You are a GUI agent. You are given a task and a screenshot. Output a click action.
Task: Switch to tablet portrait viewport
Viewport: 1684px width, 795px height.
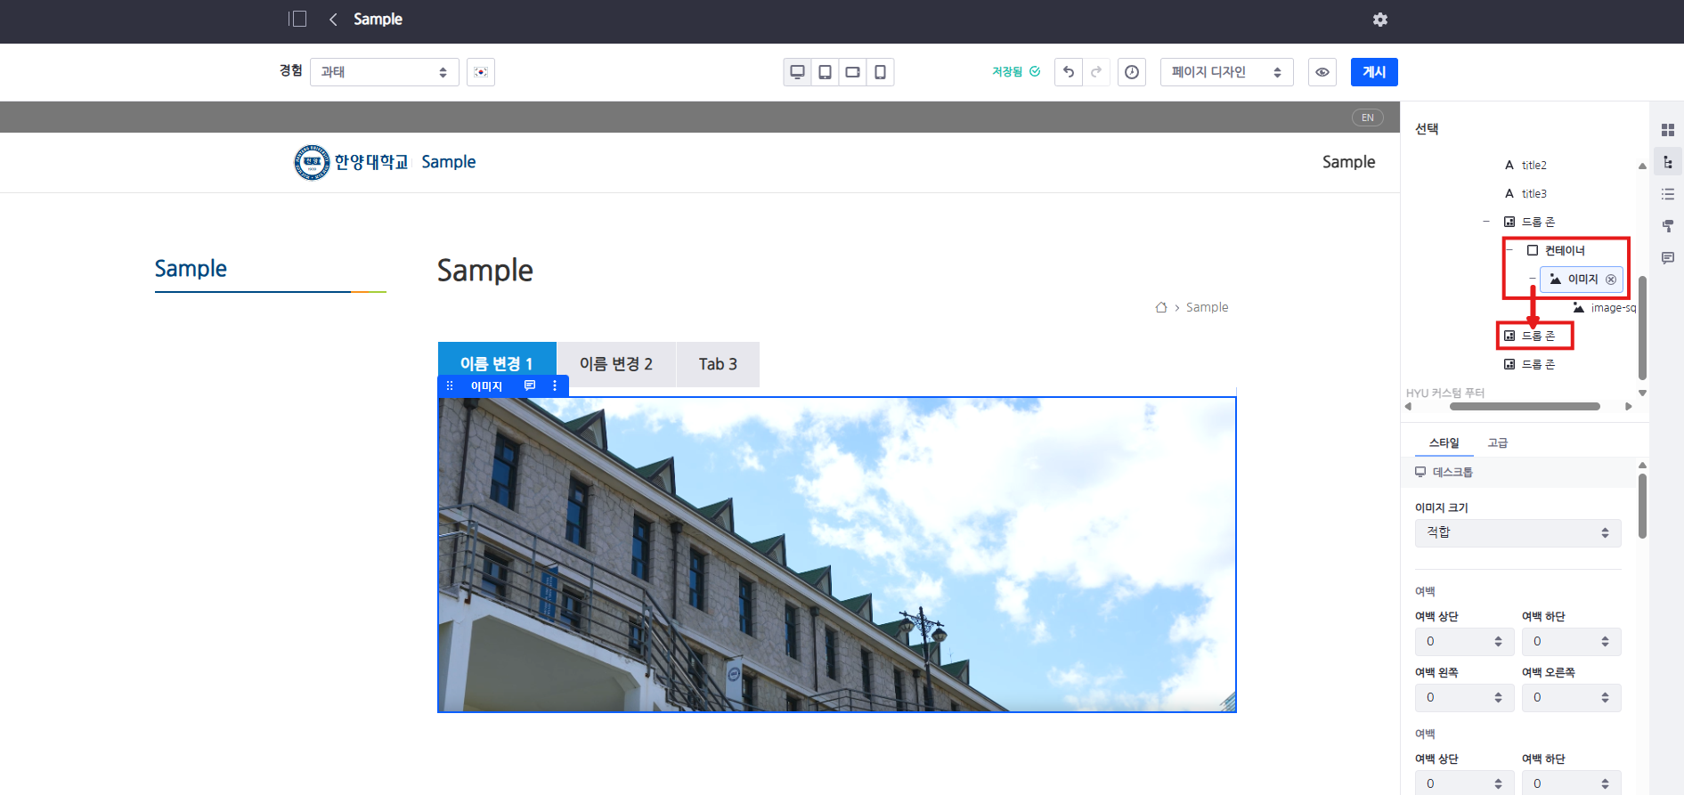click(825, 72)
